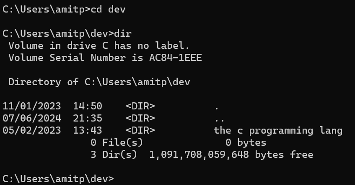Viewport: 355px width, 185px height.
Task: Click the date 07/06/2024
Action: click(x=31, y=118)
